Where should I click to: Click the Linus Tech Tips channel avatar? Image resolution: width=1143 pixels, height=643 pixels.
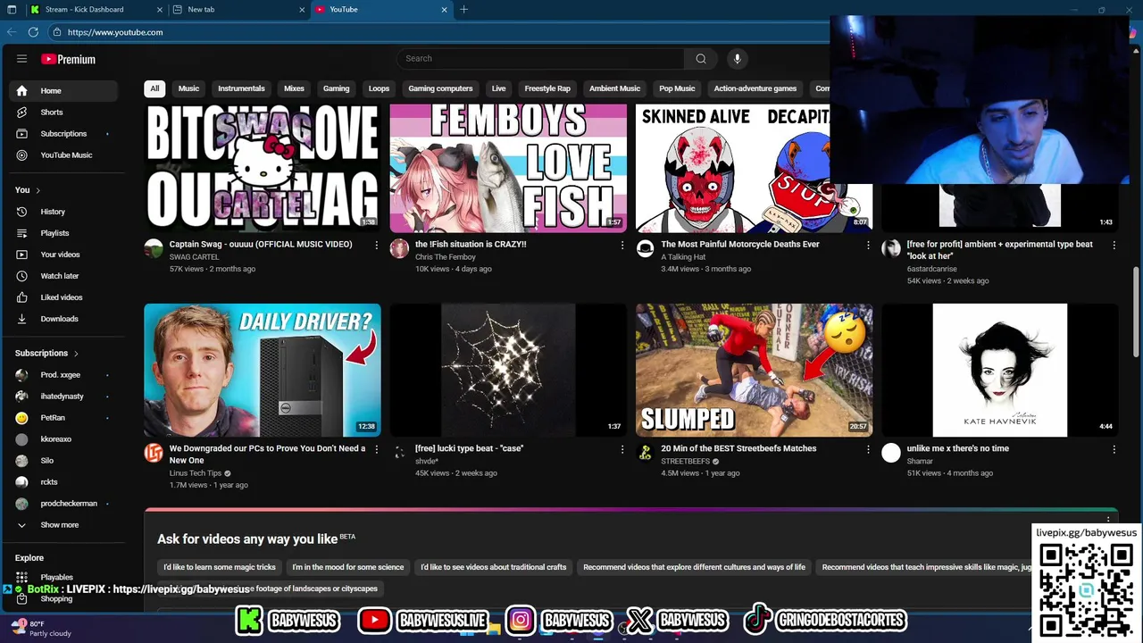tap(154, 453)
